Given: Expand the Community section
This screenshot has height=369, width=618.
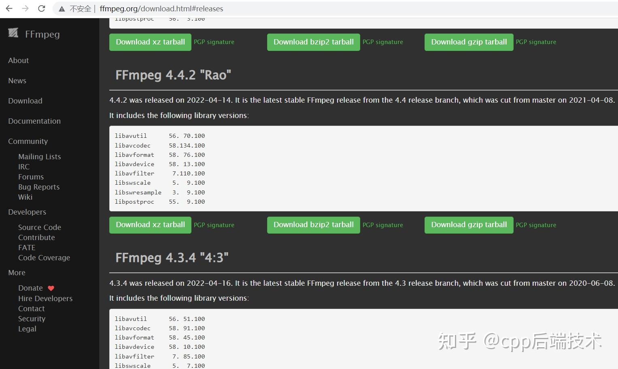Looking at the screenshot, I should coord(28,141).
